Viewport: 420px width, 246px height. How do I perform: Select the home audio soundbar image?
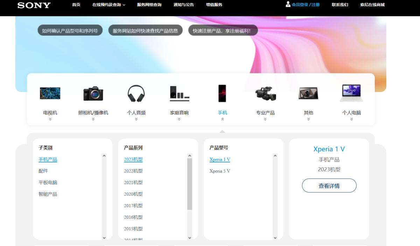pyautogui.click(x=179, y=94)
